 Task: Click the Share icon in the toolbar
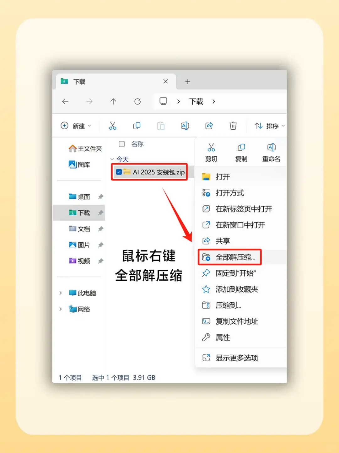click(209, 126)
